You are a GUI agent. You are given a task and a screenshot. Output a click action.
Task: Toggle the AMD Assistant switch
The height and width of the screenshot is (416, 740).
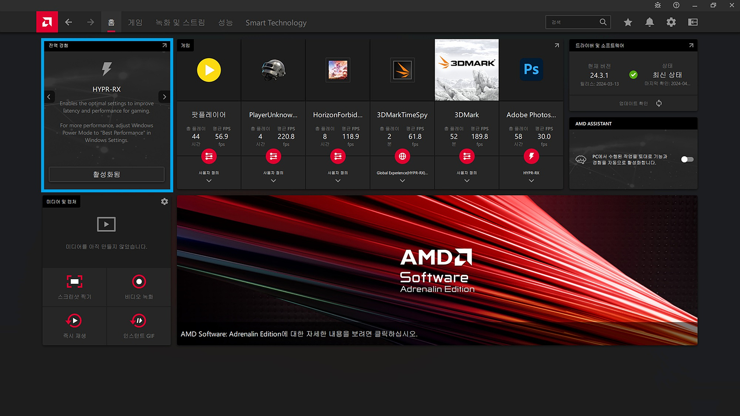tap(687, 159)
